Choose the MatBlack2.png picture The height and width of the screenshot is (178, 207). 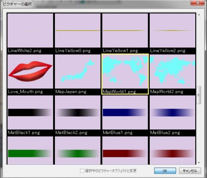[78, 112]
